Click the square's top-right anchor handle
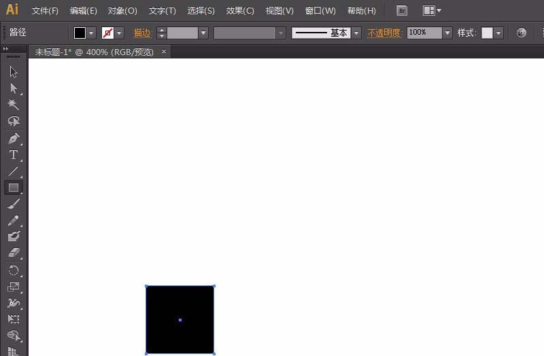The image size is (544, 356). [x=214, y=286]
